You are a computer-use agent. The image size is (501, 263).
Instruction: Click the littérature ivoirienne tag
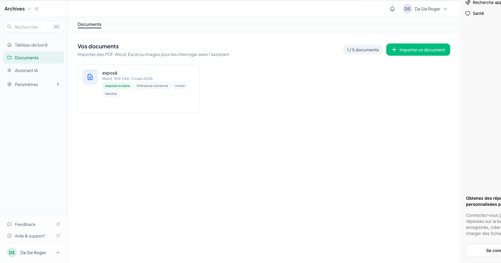point(152,86)
